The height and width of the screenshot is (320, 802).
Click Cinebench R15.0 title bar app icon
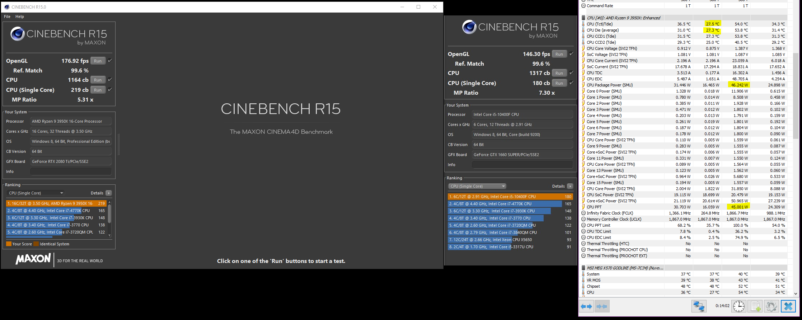(7, 7)
